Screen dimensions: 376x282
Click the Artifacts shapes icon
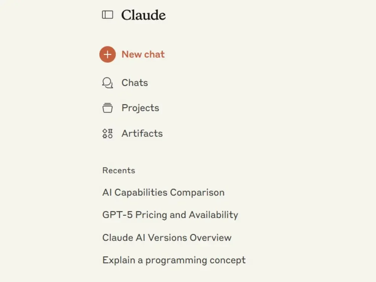pyautogui.click(x=108, y=133)
